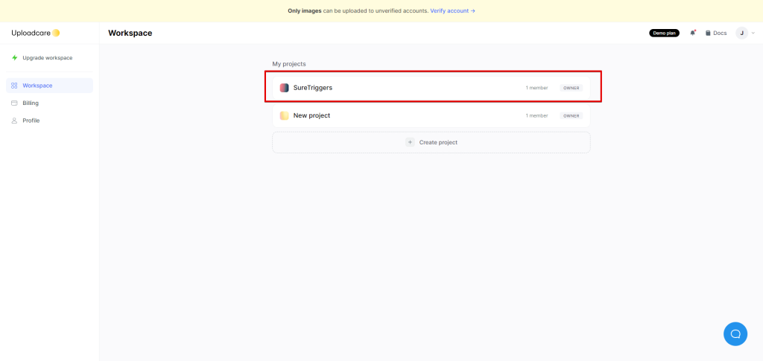Open notifications bell icon

point(692,33)
